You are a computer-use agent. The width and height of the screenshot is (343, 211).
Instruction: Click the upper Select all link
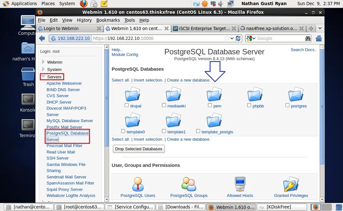[x=121, y=80]
